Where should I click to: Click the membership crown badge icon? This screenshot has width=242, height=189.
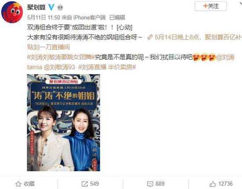click(x=60, y=7)
